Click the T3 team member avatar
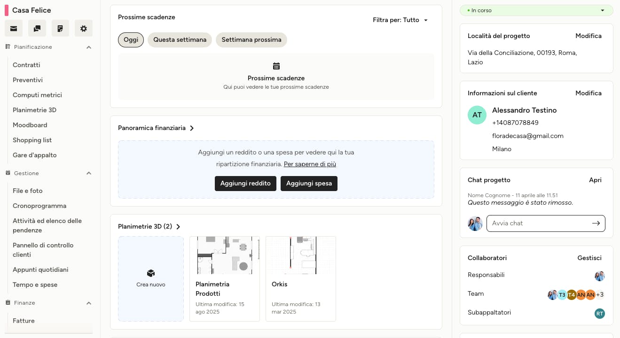620x338 pixels. coord(562,295)
